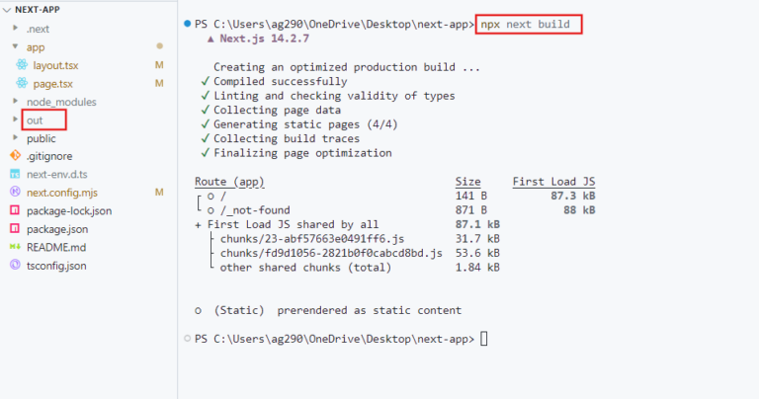Click the blue command status dot in terminal

pos(188,24)
